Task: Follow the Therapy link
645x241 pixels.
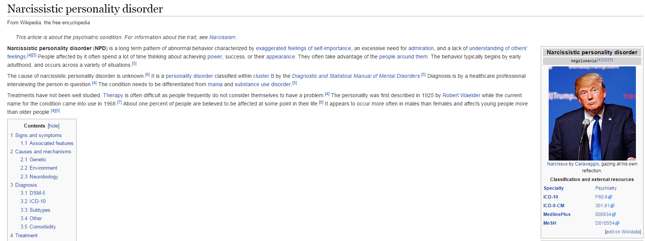Action: click(x=113, y=95)
